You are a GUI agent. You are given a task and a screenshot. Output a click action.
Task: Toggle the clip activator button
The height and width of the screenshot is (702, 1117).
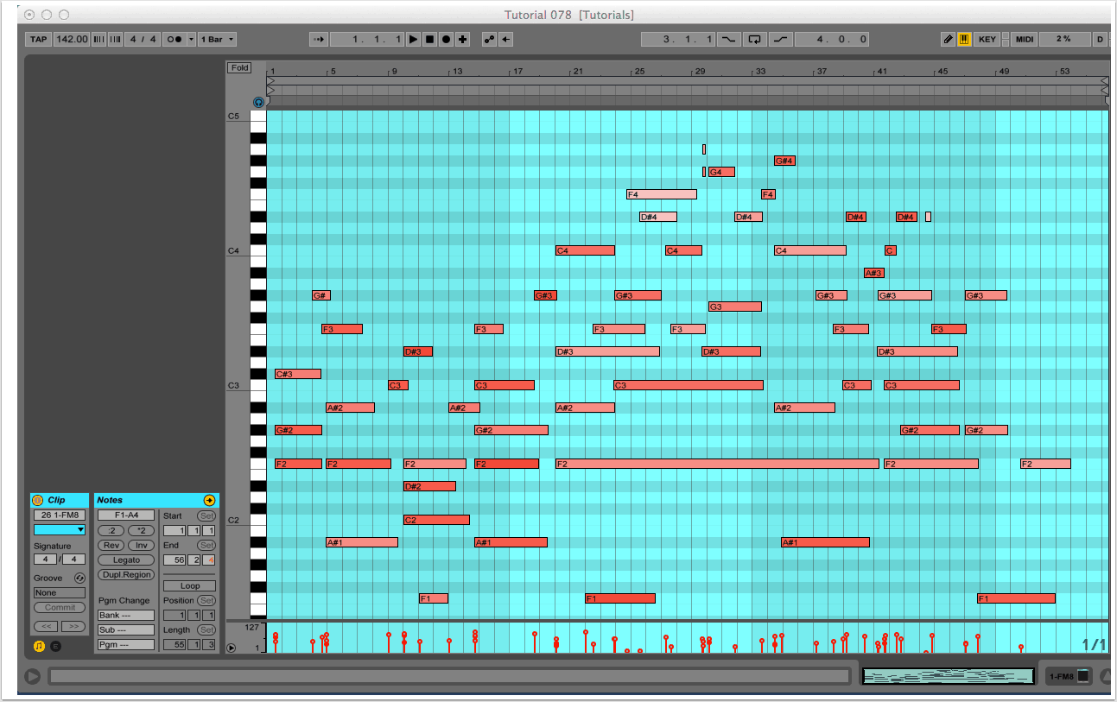pyautogui.click(x=37, y=500)
